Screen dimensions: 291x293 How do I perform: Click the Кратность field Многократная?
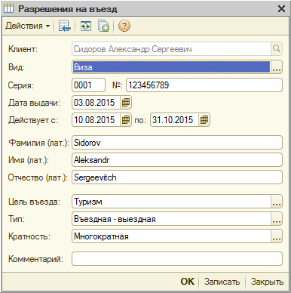(x=171, y=236)
